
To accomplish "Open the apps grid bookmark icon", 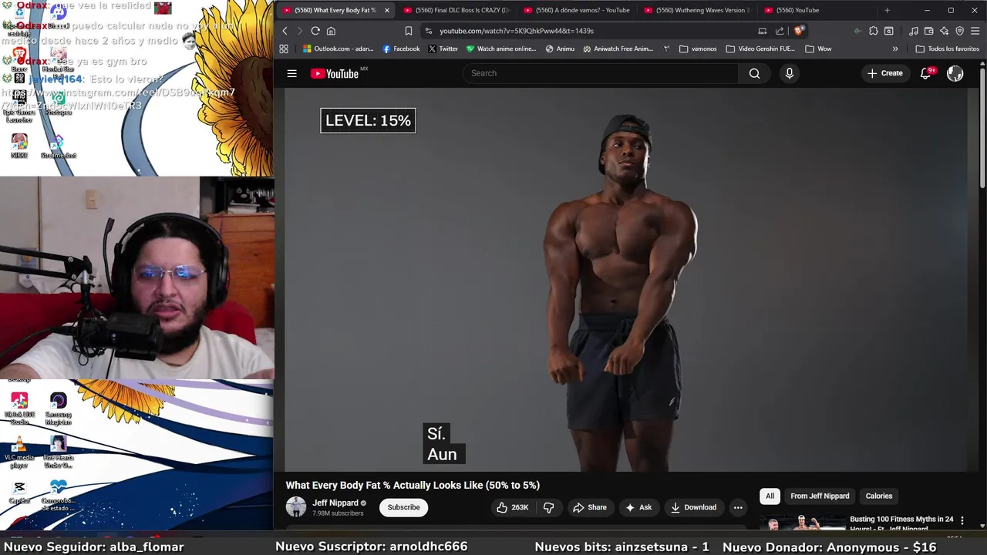I will 284,49.
